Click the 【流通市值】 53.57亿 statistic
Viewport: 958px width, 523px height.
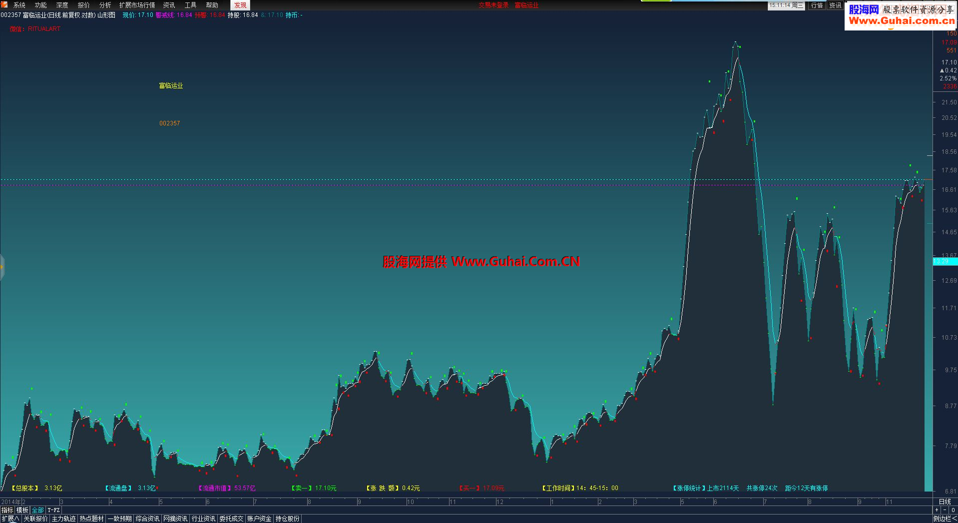[x=226, y=488]
